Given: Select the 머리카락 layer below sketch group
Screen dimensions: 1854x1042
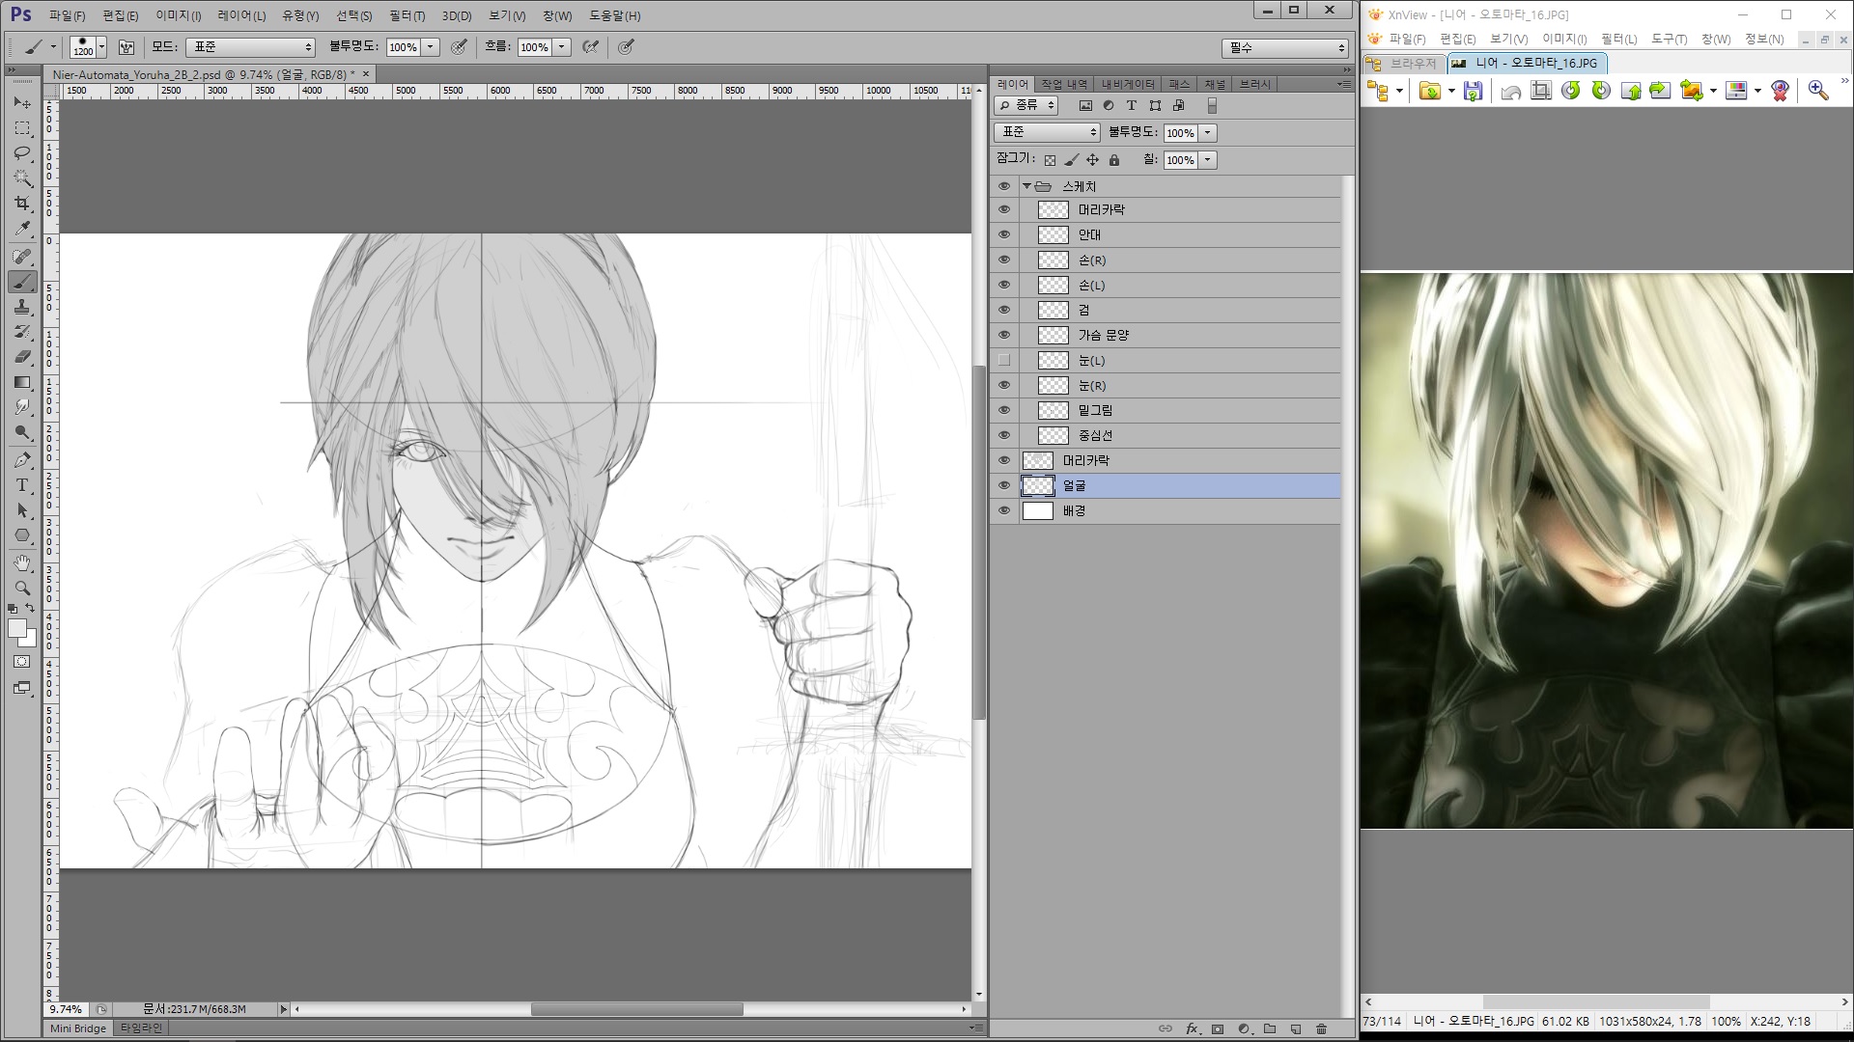Looking at the screenshot, I should tap(1086, 460).
